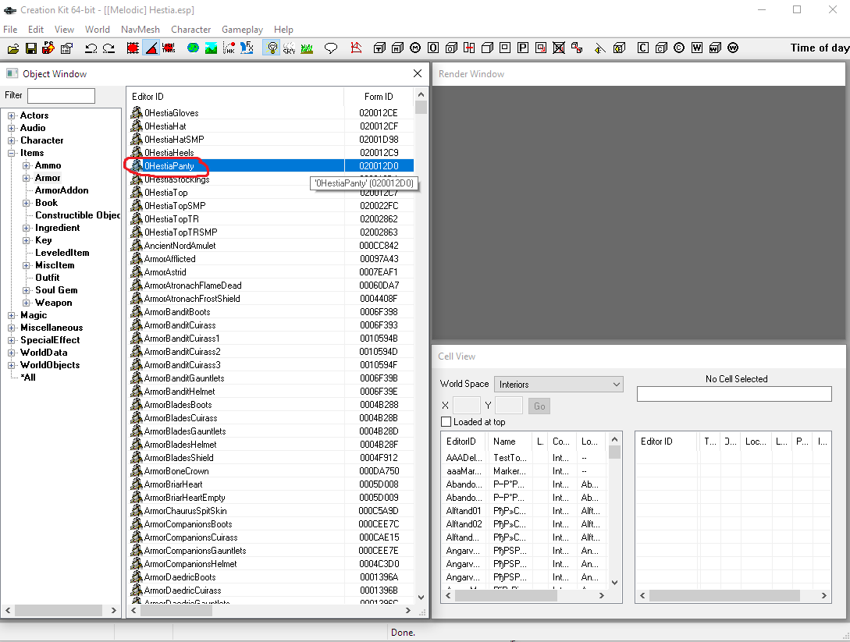Click the Undo arrow icon
Screen dimensions: 850x642
click(91, 48)
